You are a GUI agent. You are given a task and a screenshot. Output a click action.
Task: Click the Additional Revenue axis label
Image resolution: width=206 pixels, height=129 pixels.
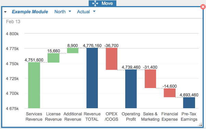(73, 117)
